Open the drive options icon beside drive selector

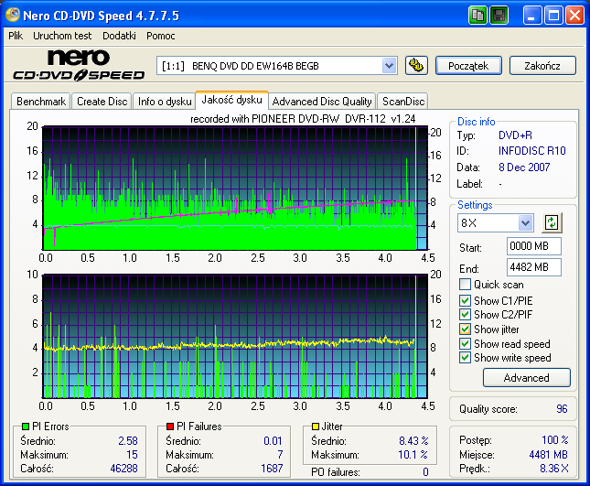416,66
